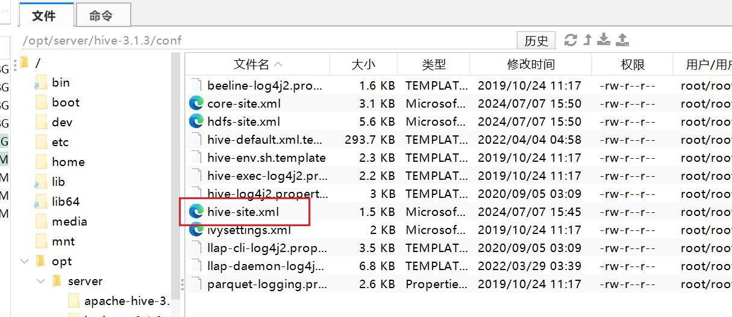Click the 2022/04/04 04:58 date cell
Image resolution: width=732 pixels, height=317 pixels.
(x=530, y=140)
